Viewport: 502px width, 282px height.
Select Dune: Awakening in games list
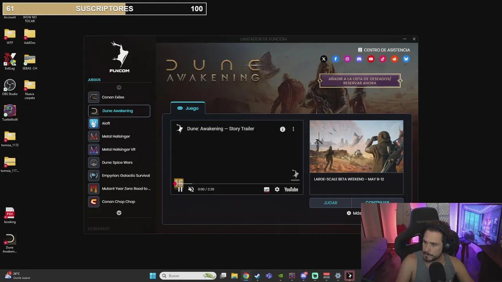119,111
